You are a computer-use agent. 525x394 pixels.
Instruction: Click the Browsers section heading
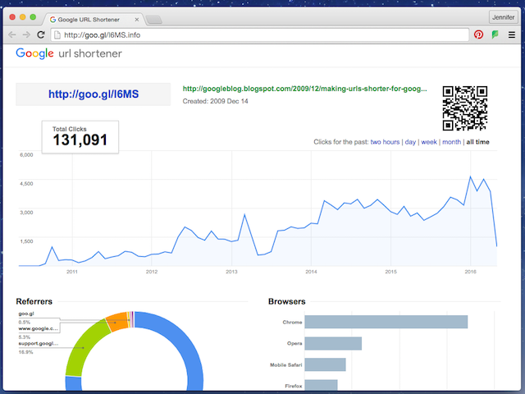pos(287,301)
